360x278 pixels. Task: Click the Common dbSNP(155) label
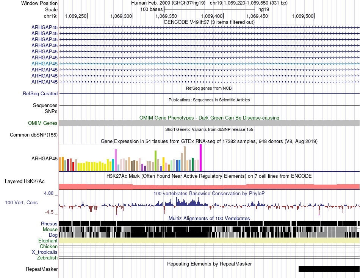[x=34, y=135]
